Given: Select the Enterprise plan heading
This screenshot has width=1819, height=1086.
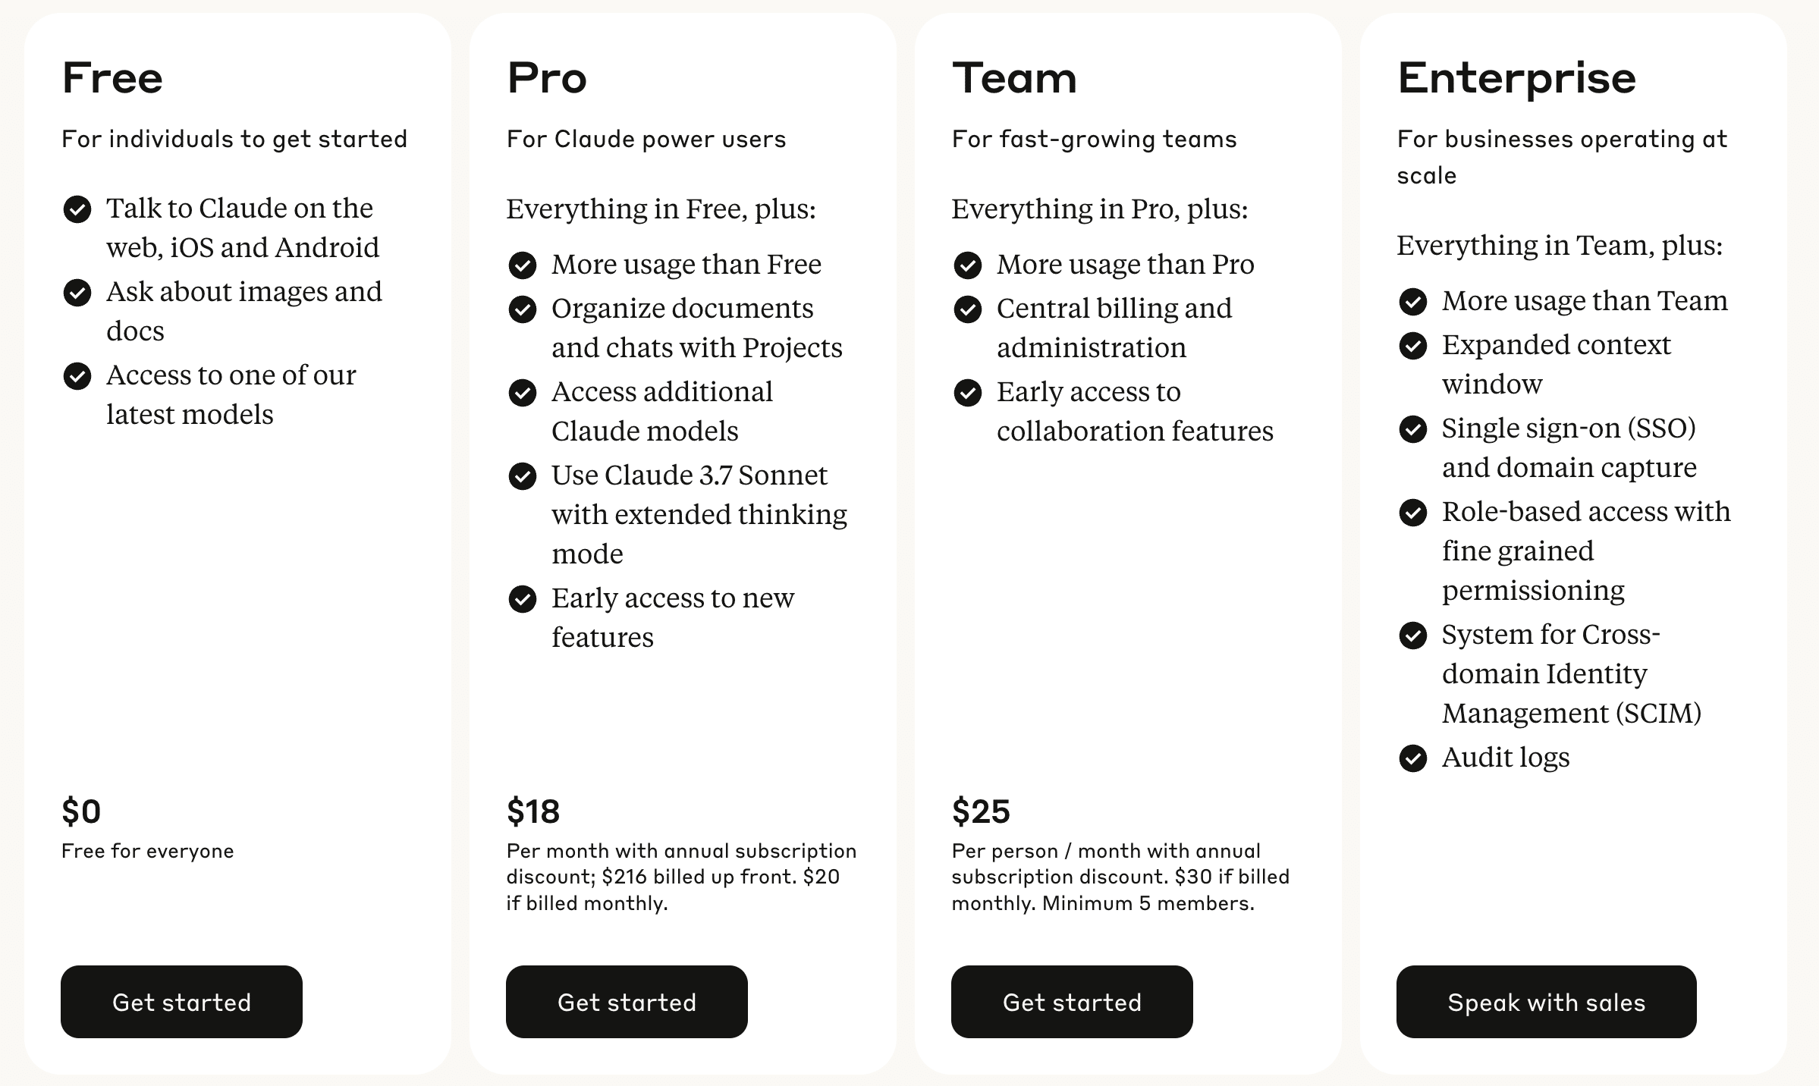Looking at the screenshot, I should tap(1516, 78).
